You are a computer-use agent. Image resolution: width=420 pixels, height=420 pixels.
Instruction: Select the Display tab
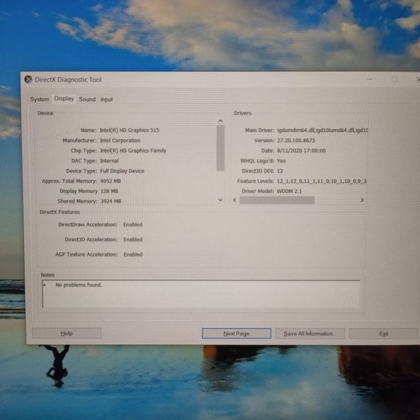coord(64,99)
